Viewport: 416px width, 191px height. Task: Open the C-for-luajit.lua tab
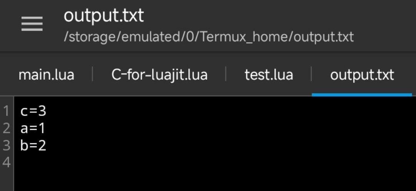point(159,75)
